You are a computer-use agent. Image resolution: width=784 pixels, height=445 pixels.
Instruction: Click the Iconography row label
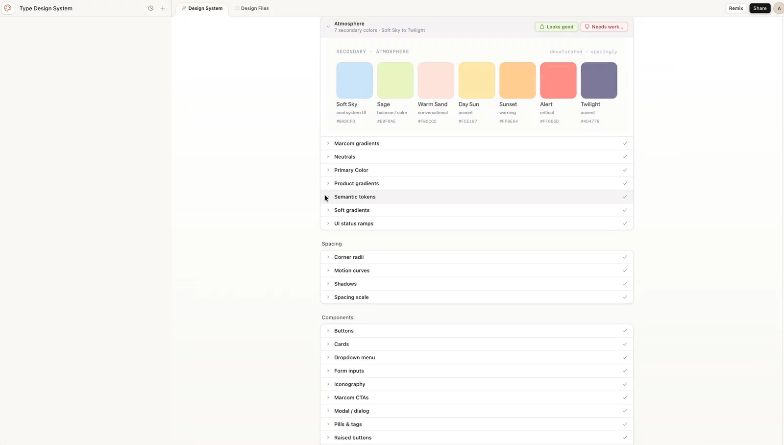349,384
